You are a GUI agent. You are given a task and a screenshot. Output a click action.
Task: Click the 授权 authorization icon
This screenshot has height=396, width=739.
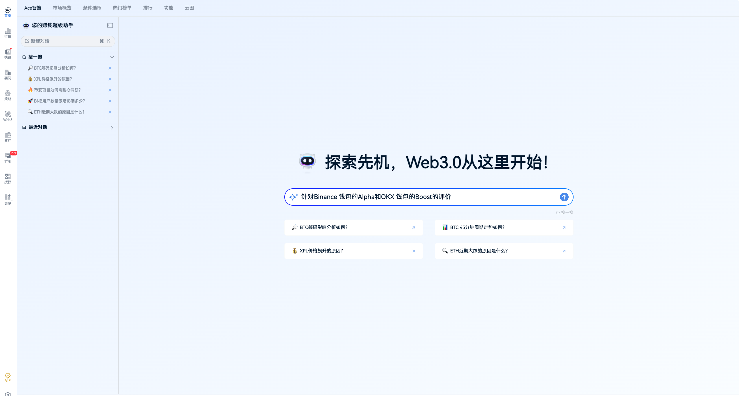tap(8, 179)
